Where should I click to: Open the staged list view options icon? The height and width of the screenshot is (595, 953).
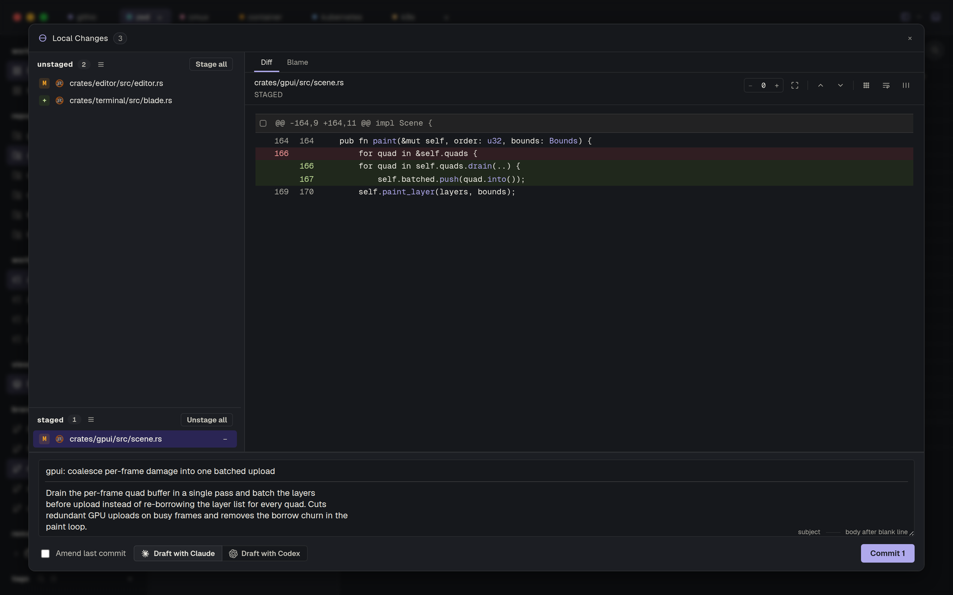coord(91,420)
